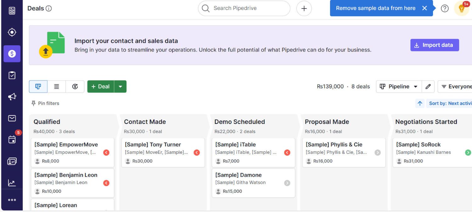Click Remove sample data from here
The image size is (472, 212).
[376, 8]
